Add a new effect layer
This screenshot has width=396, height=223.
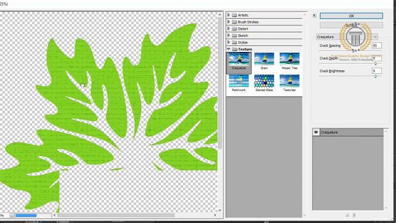tap(347, 215)
